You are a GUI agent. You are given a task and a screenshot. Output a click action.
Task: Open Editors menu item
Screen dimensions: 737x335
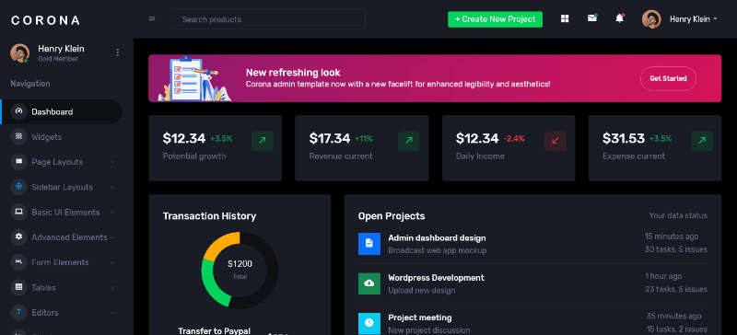(x=61, y=312)
